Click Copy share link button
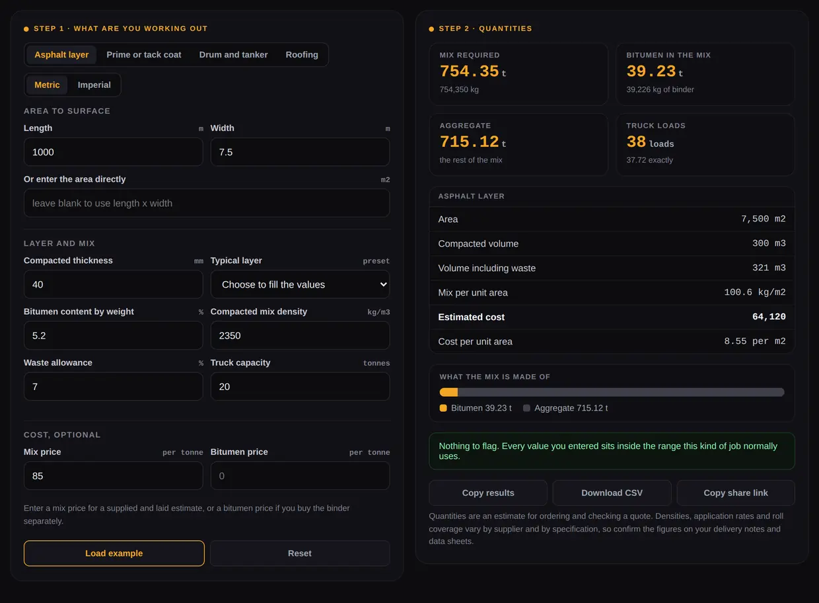This screenshot has width=819, height=603. pos(736,493)
